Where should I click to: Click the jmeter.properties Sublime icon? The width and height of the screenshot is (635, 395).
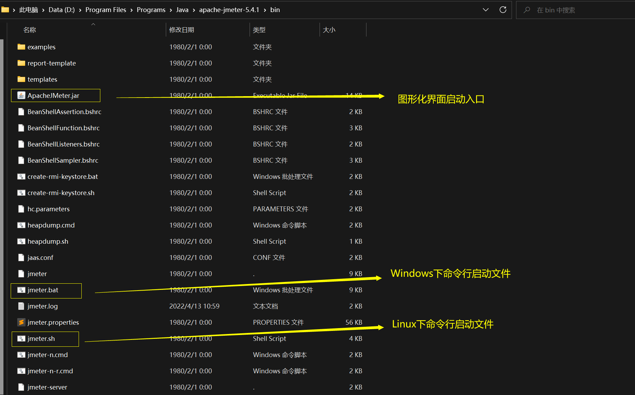[21, 322]
